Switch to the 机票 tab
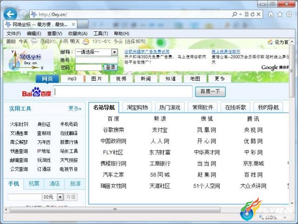 [34, 183]
